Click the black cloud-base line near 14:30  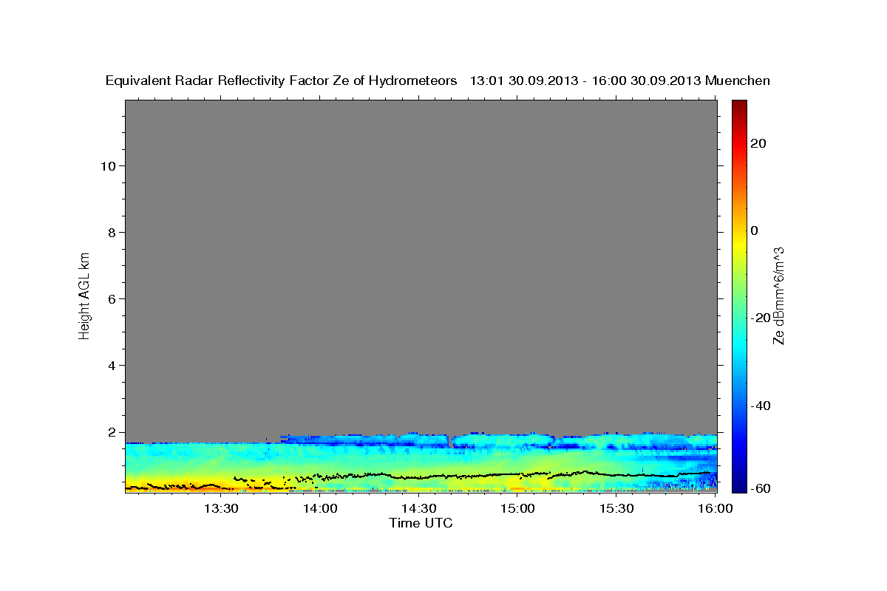pyautogui.click(x=419, y=477)
